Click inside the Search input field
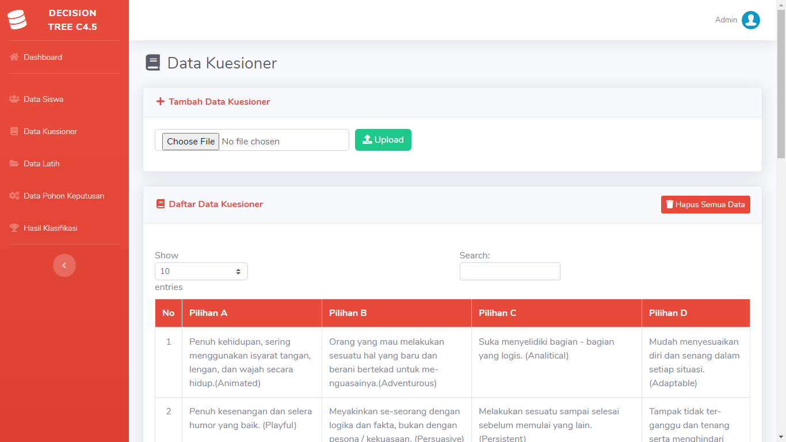This screenshot has height=442, width=786. tap(510, 271)
